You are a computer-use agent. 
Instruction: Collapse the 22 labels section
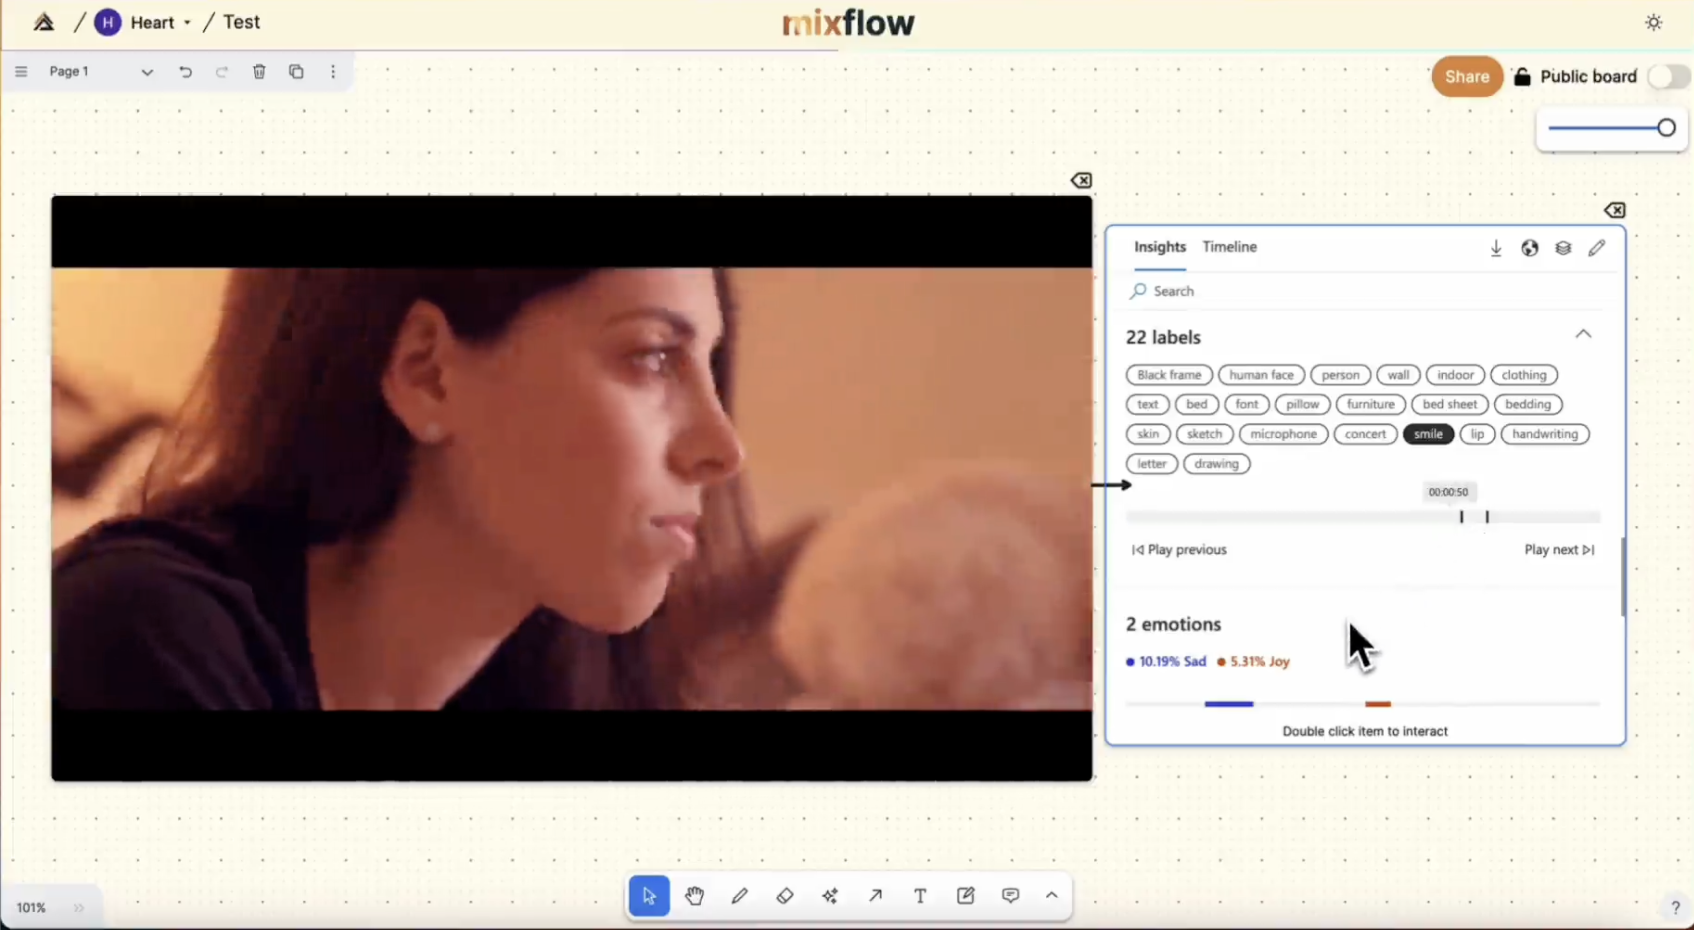1583,335
